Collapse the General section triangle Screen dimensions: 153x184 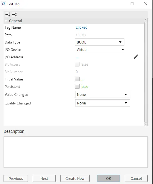6,21
